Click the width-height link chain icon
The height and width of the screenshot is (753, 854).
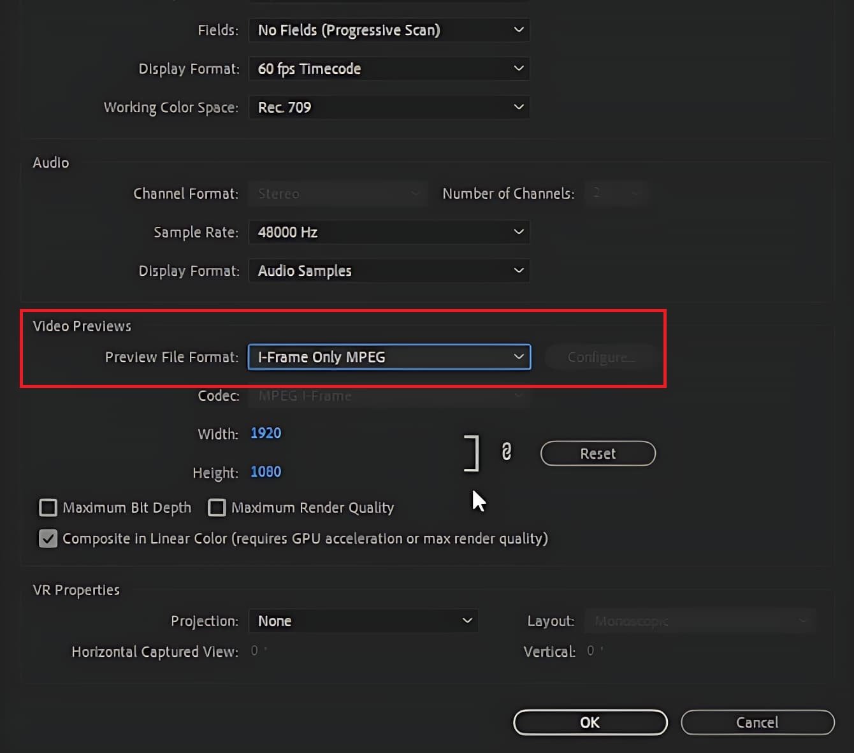pyautogui.click(x=506, y=452)
